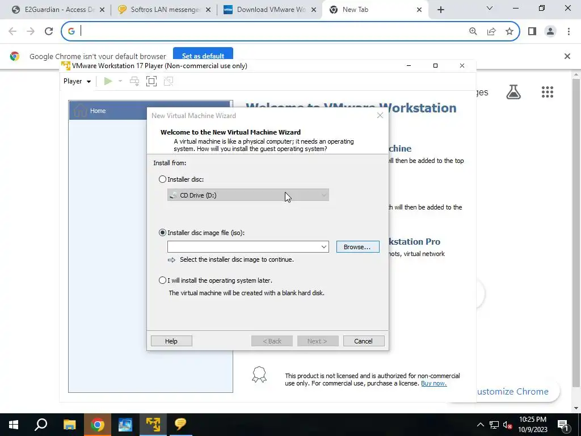This screenshot has width=581, height=436.
Task: Open the CD Drive (D:) dropdown
Action: click(x=248, y=195)
